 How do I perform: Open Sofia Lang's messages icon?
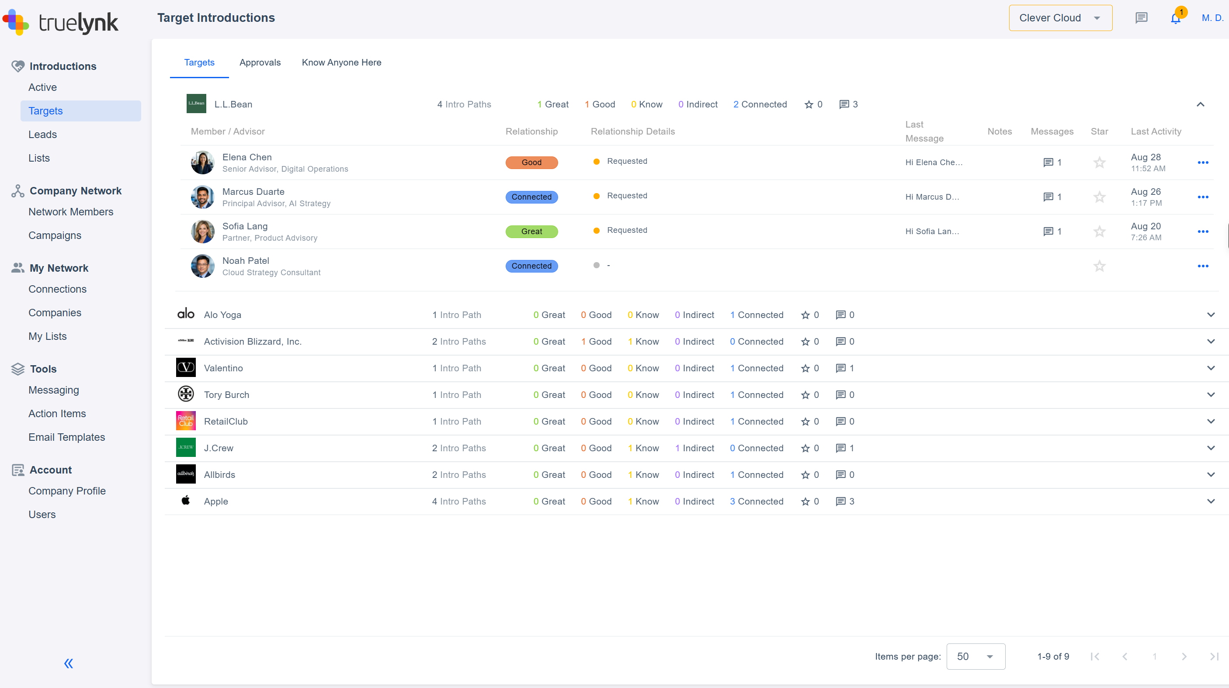click(x=1048, y=232)
